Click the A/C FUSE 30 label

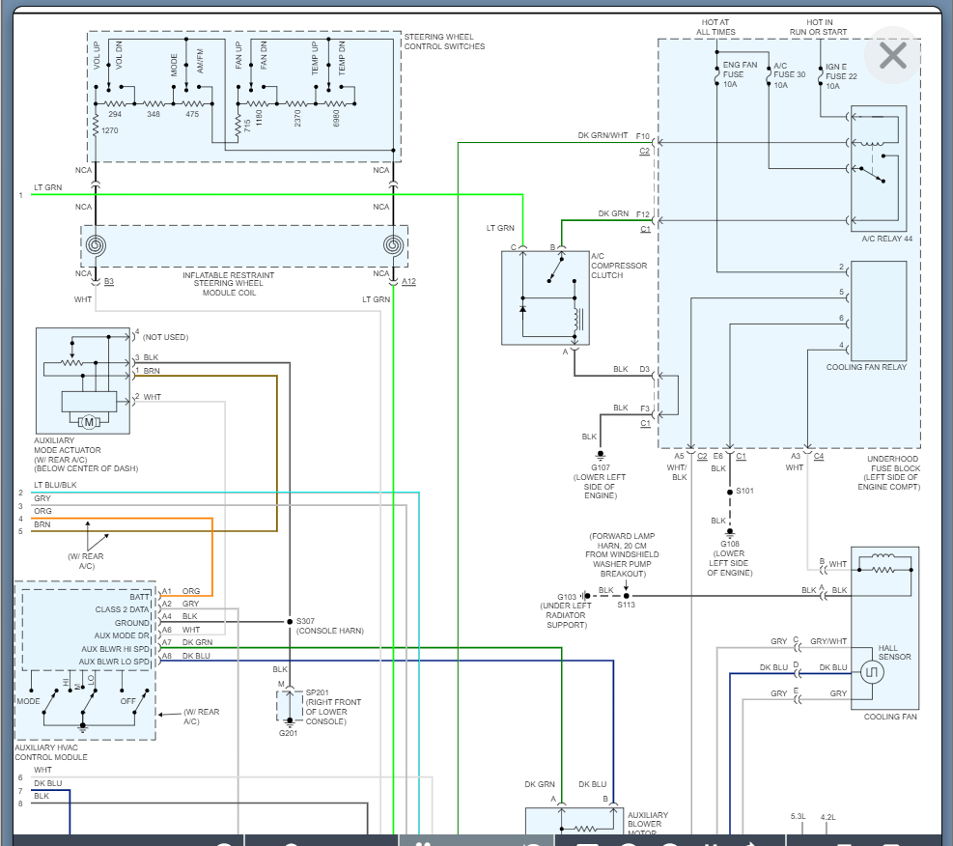[789, 75]
